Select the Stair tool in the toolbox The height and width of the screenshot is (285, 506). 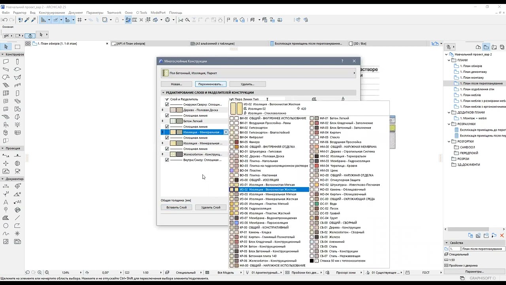6,85
